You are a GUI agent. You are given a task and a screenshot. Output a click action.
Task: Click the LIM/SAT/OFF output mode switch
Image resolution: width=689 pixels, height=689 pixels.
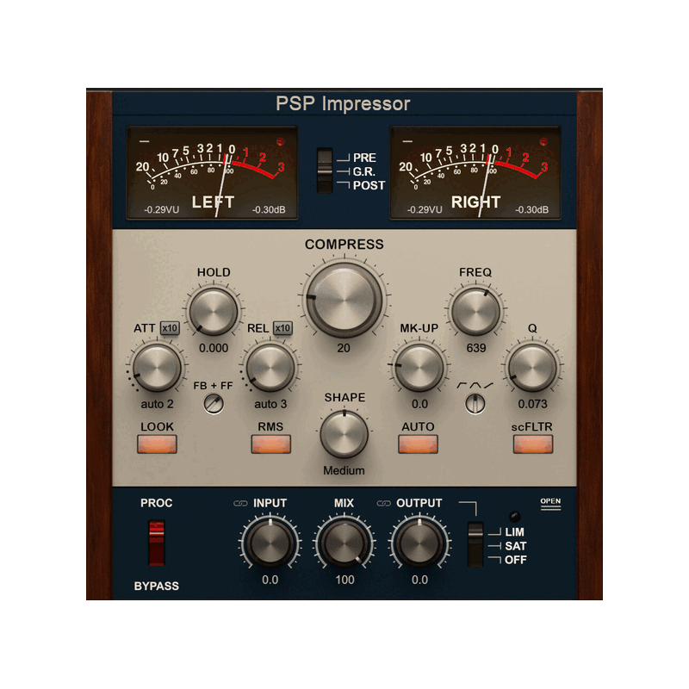pos(475,544)
